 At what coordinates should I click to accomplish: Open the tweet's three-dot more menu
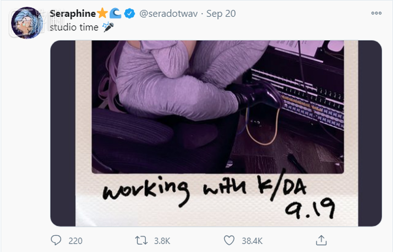click(376, 14)
